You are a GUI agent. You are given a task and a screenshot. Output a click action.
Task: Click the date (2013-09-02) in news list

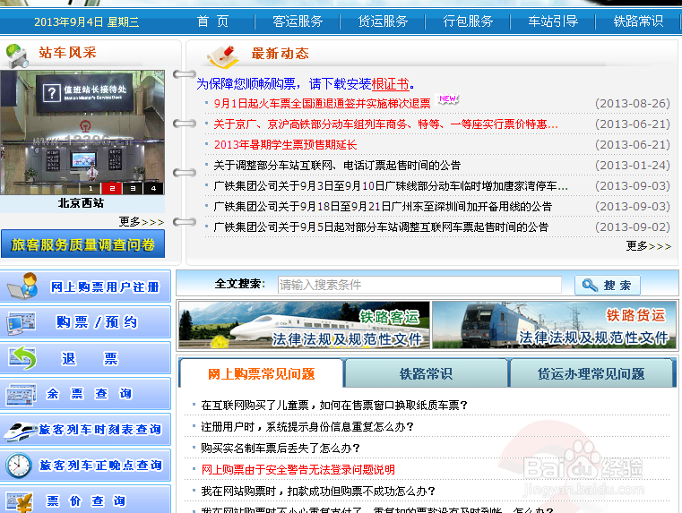[x=633, y=227]
